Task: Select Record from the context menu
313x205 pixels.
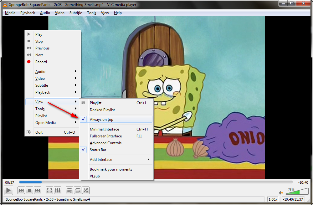Action: click(41, 62)
